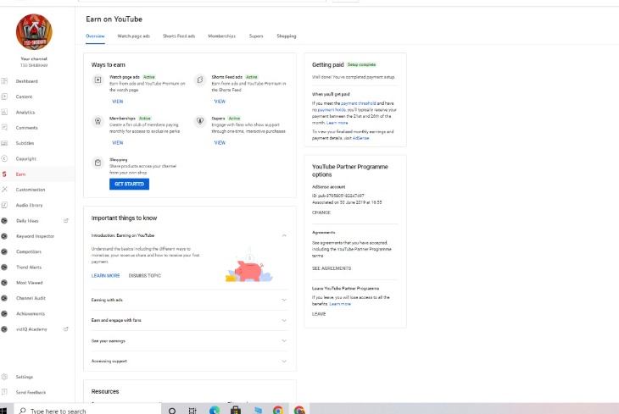Click the Supers heart icon
This screenshot has height=414, width=619.
pos(200,121)
